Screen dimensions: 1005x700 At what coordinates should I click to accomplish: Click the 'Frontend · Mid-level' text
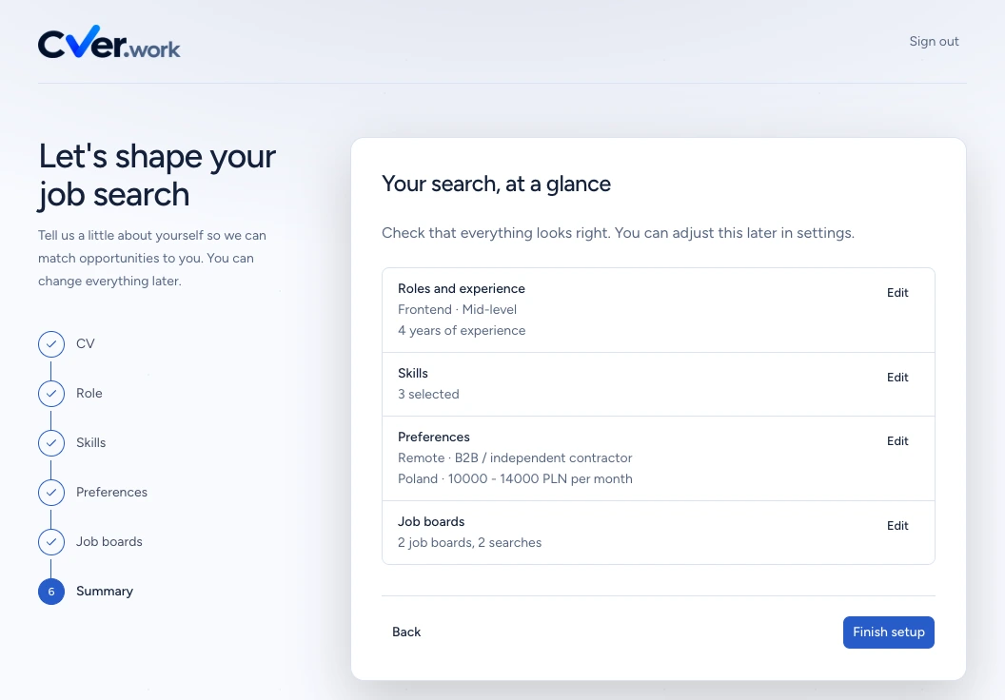coord(457,310)
